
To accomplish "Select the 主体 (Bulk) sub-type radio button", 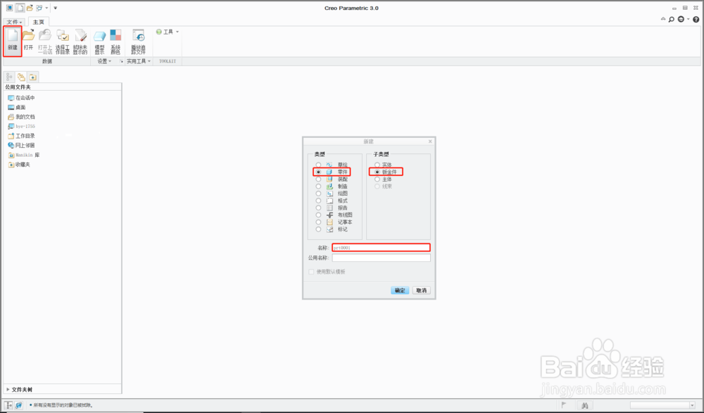I will pyautogui.click(x=377, y=179).
